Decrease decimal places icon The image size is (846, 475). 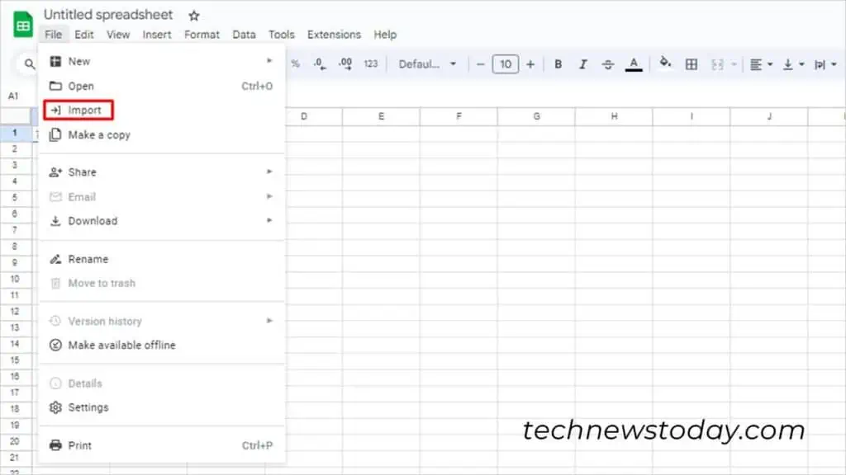[x=320, y=64]
